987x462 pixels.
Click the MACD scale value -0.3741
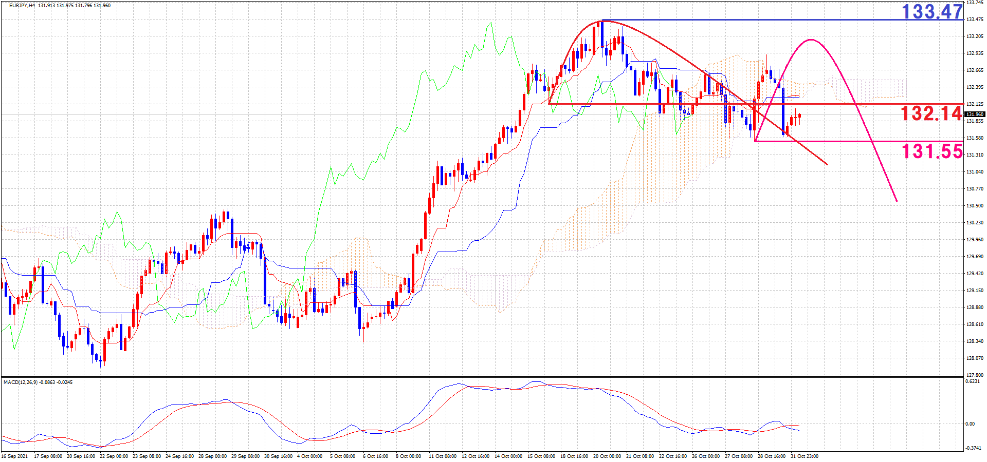click(973, 448)
